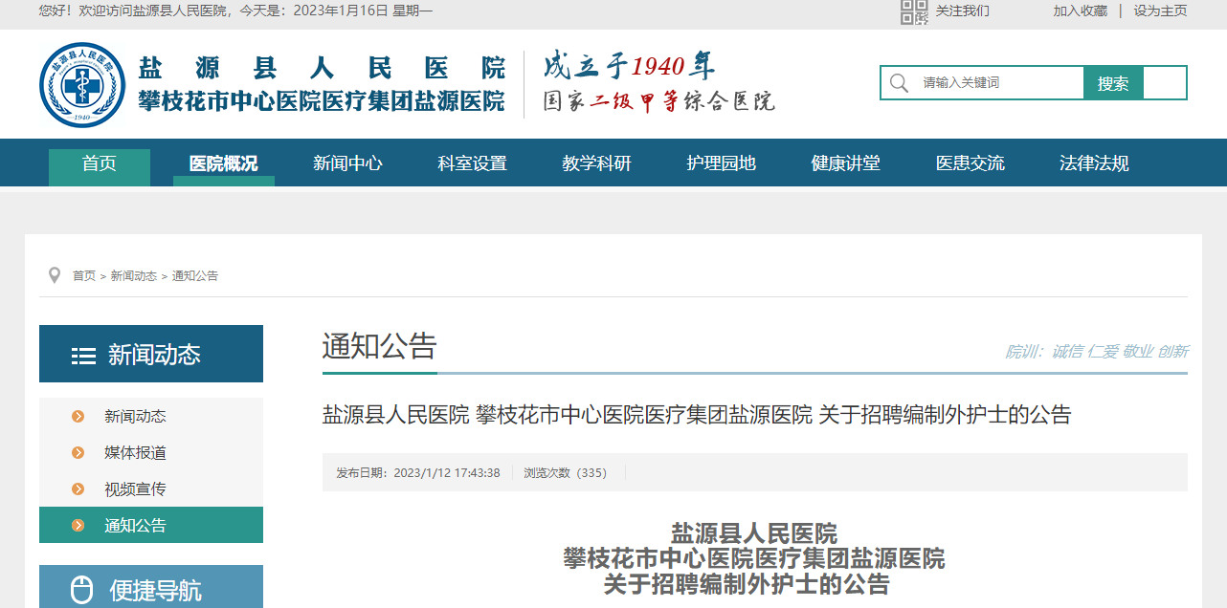
Task: Click the 浏览次数 (335) text
Action: click(566, 473)
